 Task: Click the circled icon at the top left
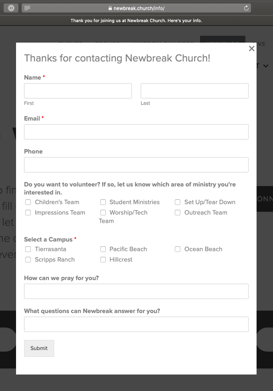(x=11, y=8)
